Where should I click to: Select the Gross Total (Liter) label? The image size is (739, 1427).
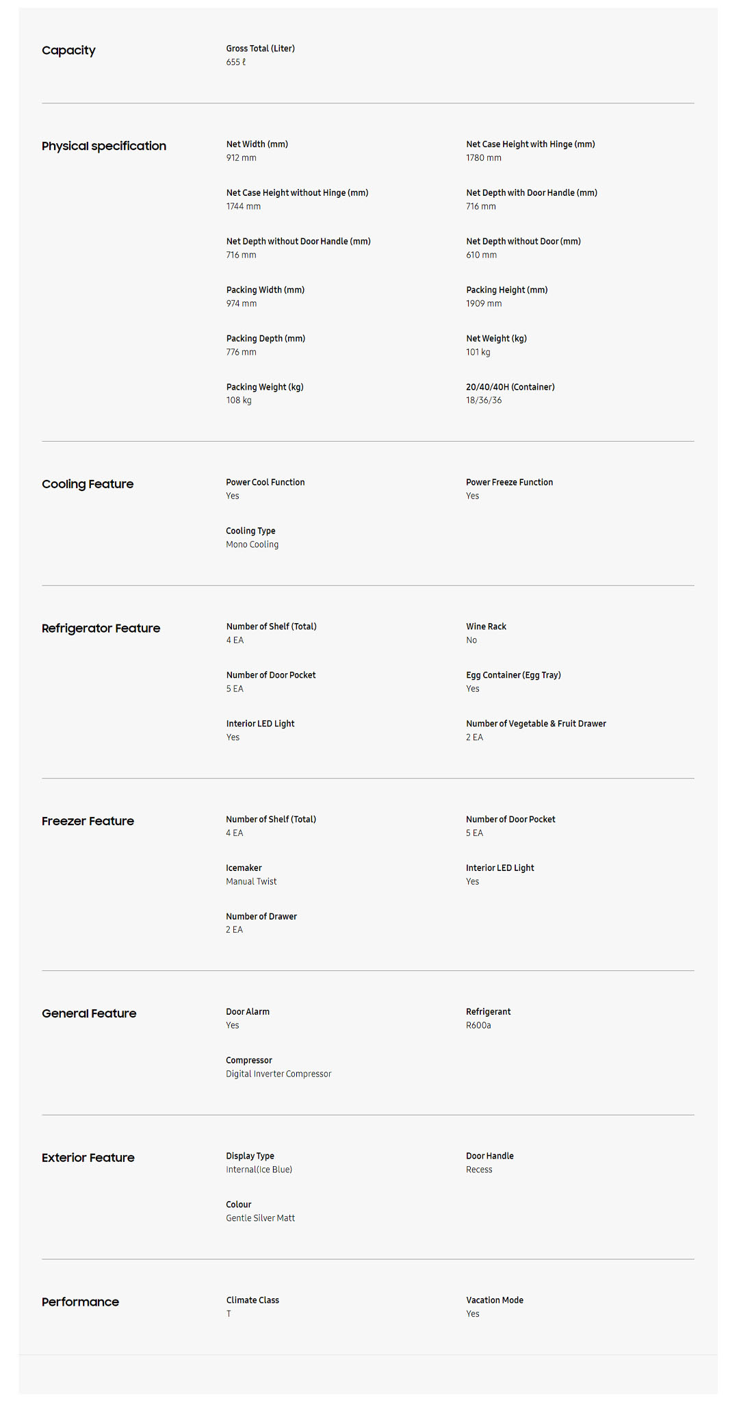[x=260, y=49]
